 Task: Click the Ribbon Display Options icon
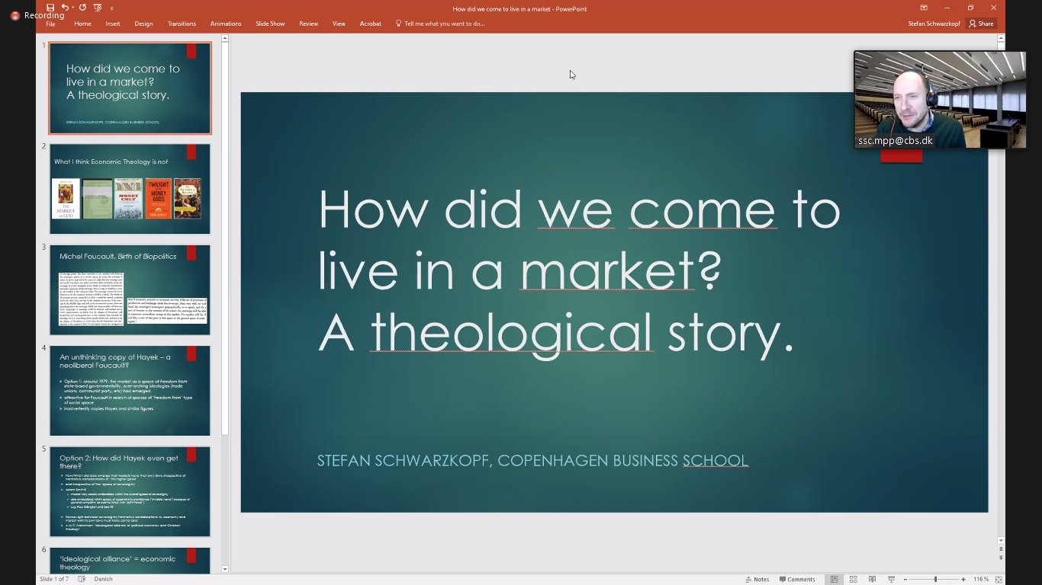tap(924, 8)
